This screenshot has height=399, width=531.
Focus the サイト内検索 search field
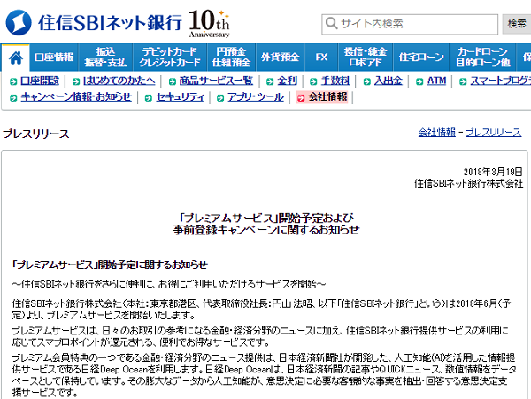410,24
